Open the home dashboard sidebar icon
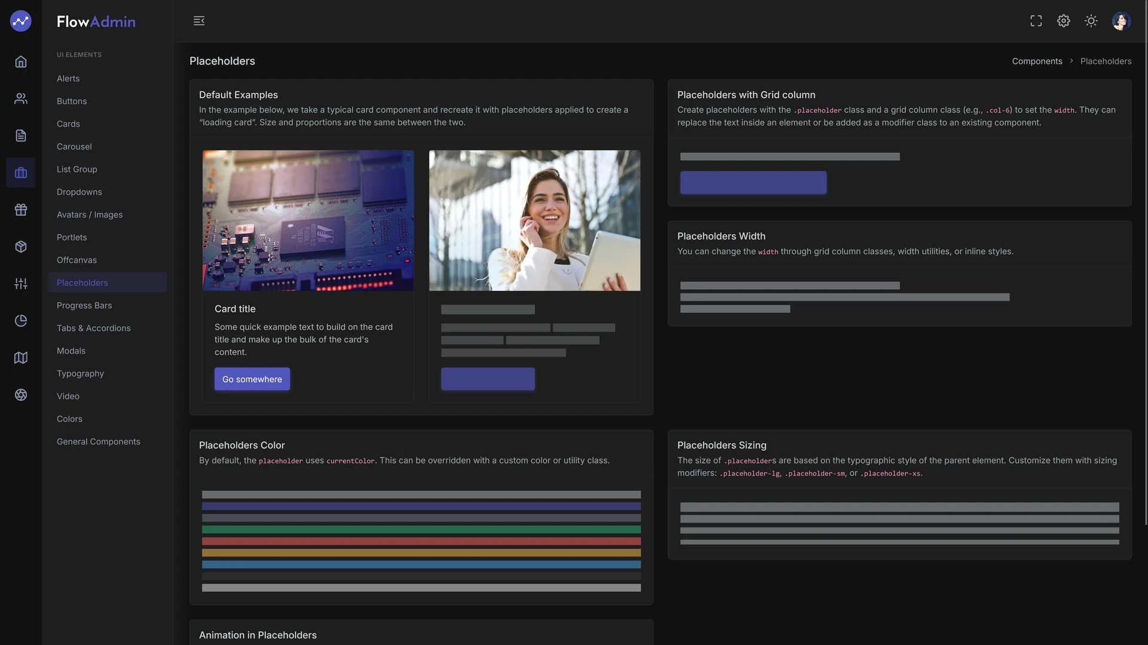Viewport: 1148px width, 645px height. 21,62
